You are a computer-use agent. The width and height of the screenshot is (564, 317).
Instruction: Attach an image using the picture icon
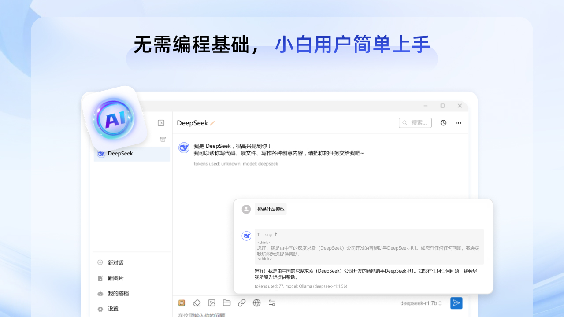click(212, 303)
